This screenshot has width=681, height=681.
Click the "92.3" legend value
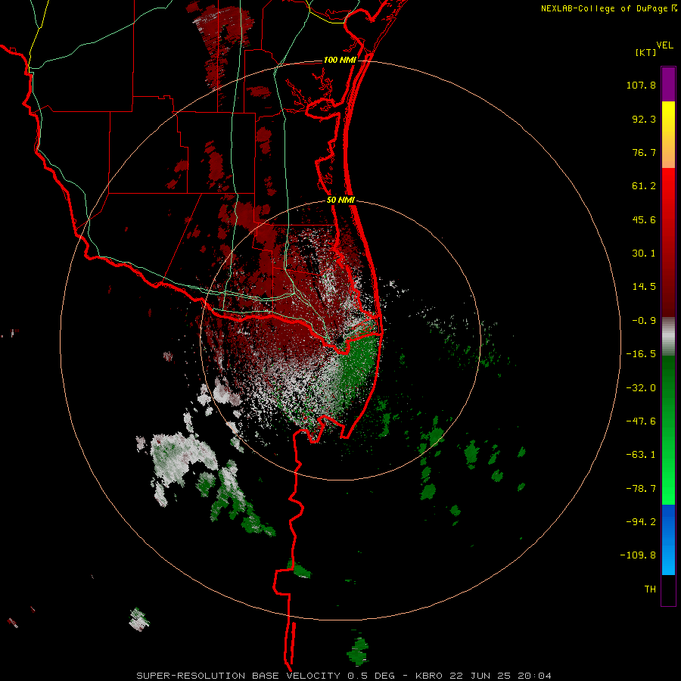(x=644, y=119)
